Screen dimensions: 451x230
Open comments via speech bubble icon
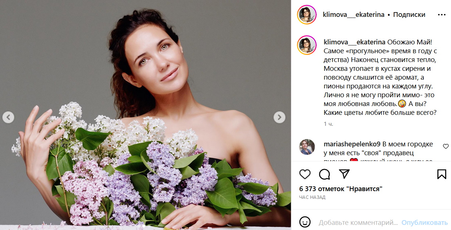(x=324, y=174)
